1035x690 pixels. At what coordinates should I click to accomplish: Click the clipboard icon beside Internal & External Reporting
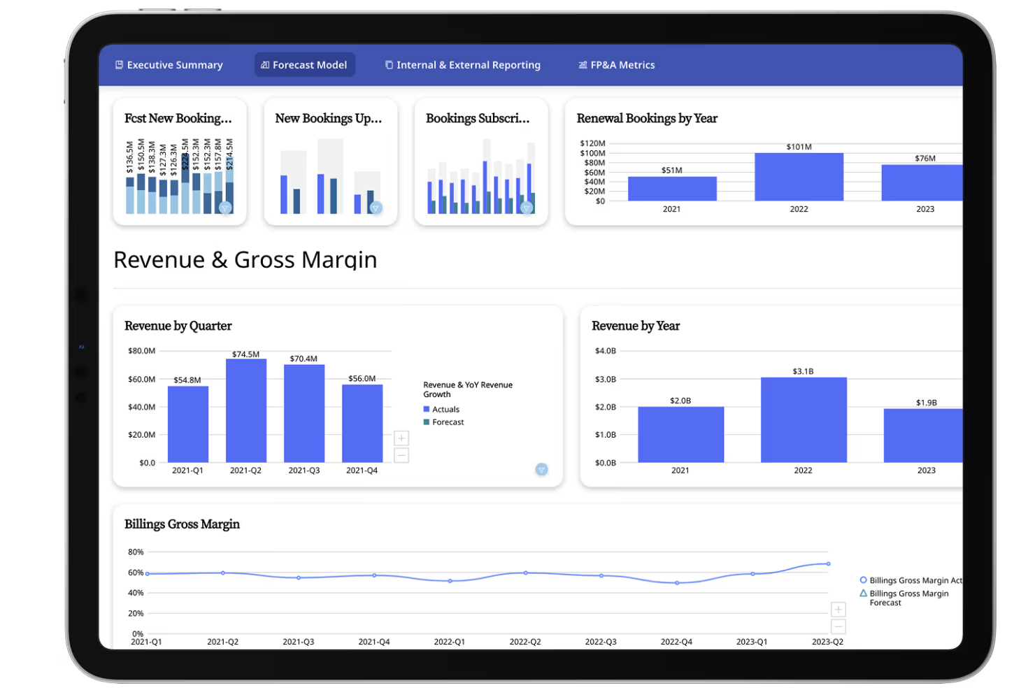(389, 64)
